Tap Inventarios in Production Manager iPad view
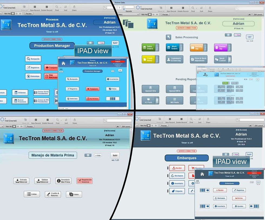The width and height of the screenshot is (265, 220). 113,79
